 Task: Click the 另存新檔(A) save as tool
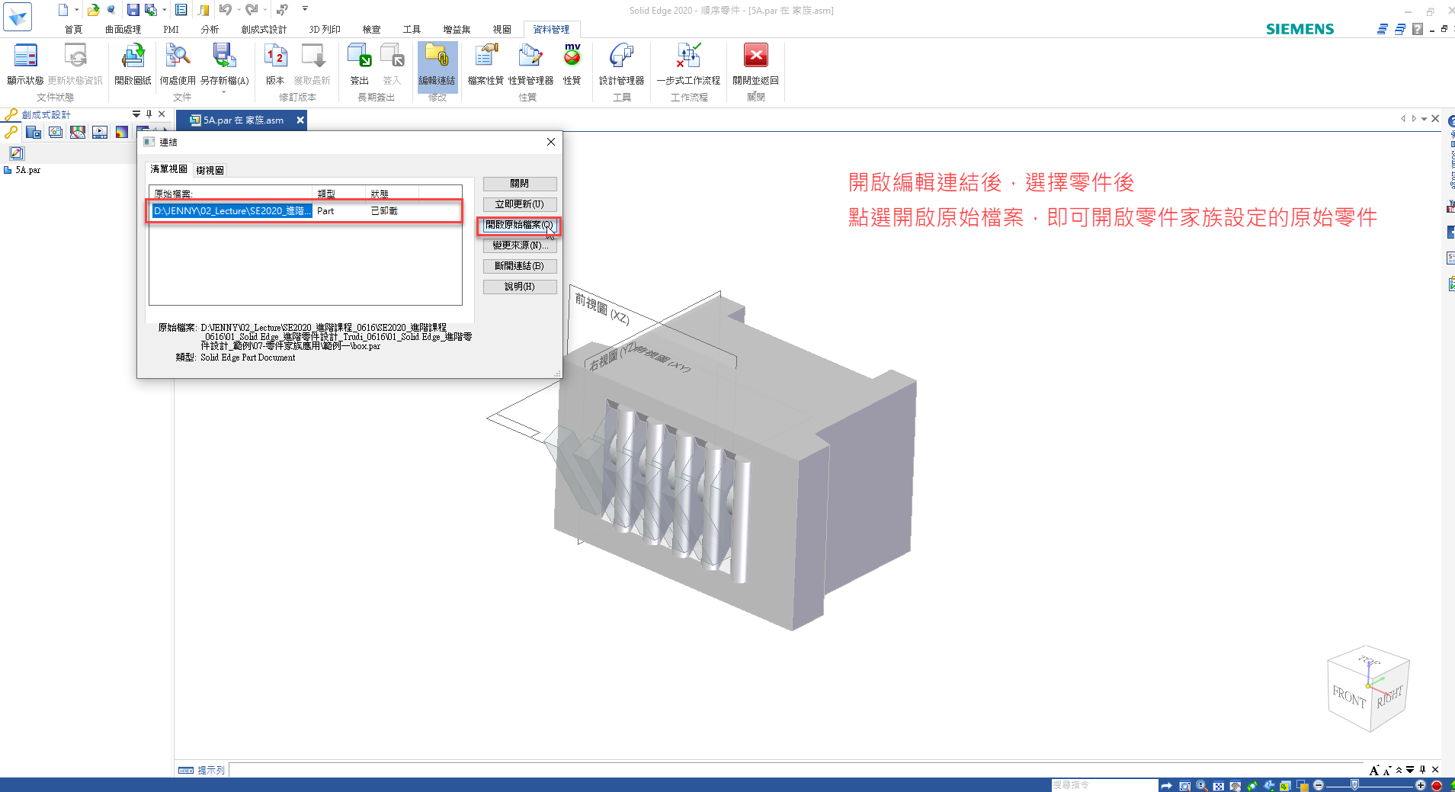(x=224, y=64)
